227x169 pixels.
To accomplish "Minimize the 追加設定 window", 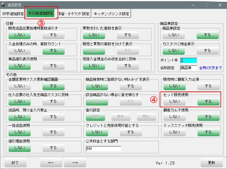I will tap(193, 5).
